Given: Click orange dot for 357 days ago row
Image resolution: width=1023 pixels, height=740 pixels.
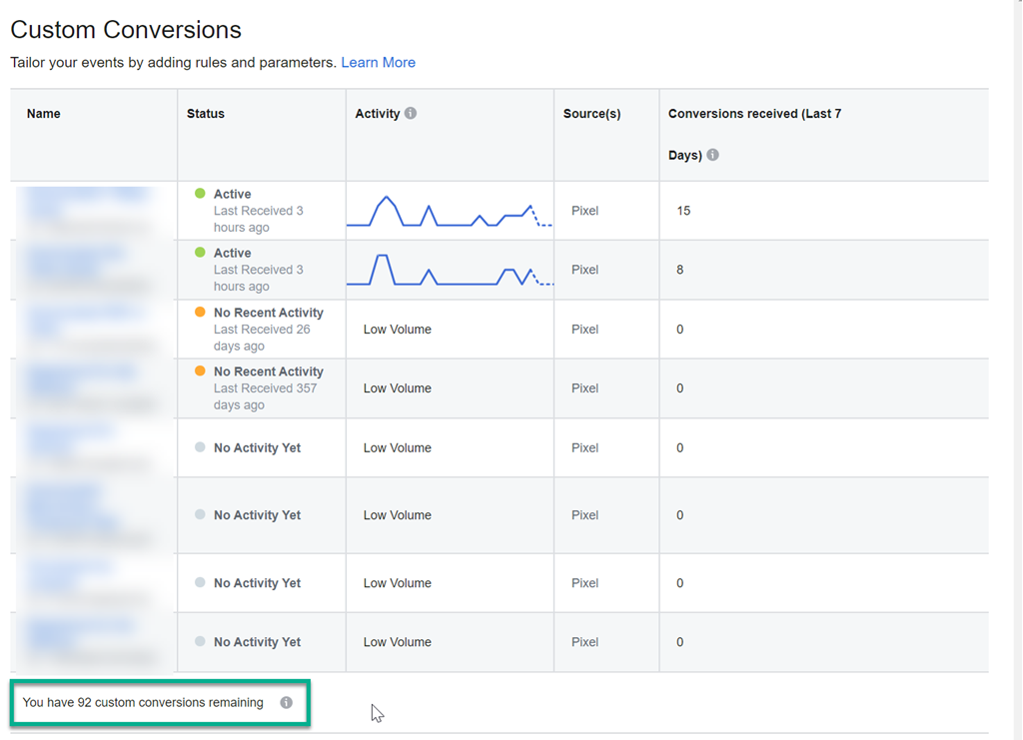Looking at the screenshot, I should click(200, 371).
